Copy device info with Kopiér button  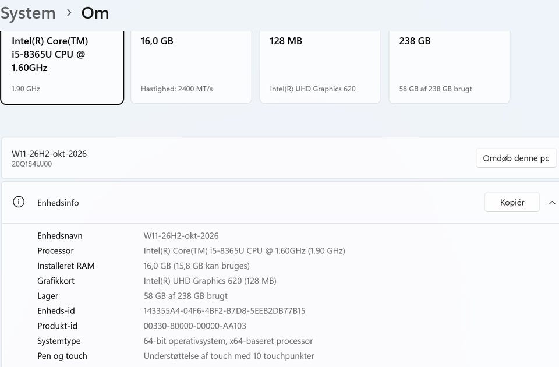[x=512, y=202]
